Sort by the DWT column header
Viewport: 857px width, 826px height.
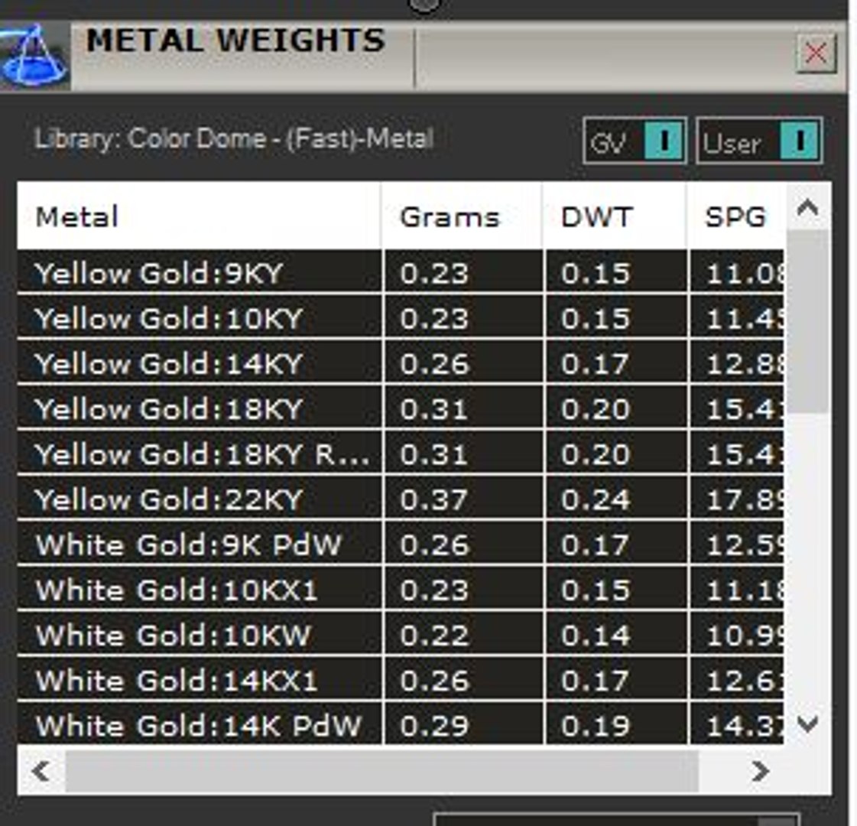tap(615, 216)
